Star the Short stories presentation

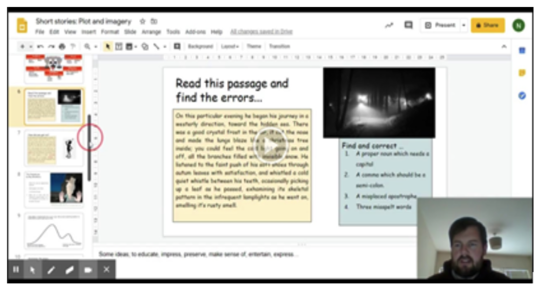(x=142, y=22)
